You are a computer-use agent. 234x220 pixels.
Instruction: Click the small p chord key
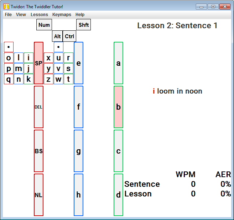tap(9, 69)
